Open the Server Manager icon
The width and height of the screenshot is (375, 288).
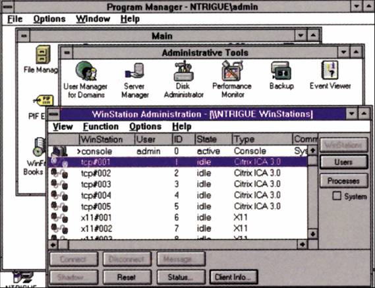click(134, 71)
